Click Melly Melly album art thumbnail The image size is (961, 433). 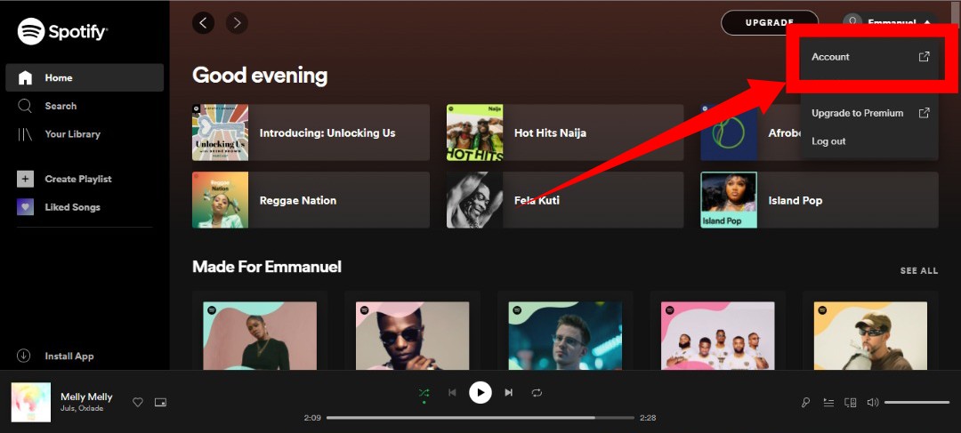31,403
